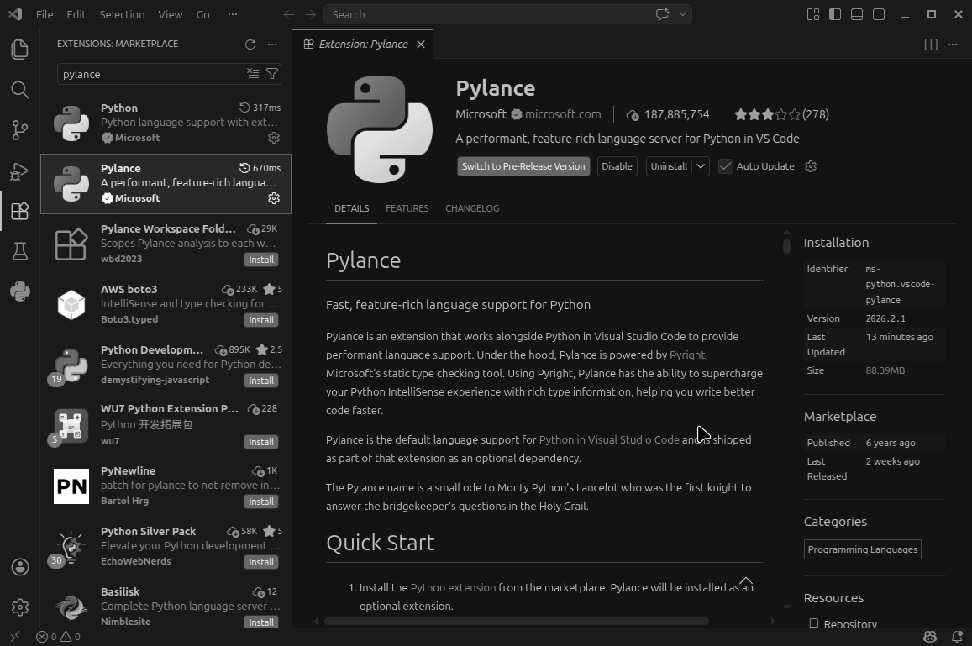Toggle the Auto Update checkbox
The width and height of the screenshot is (972, 646).
click(725, 166)
